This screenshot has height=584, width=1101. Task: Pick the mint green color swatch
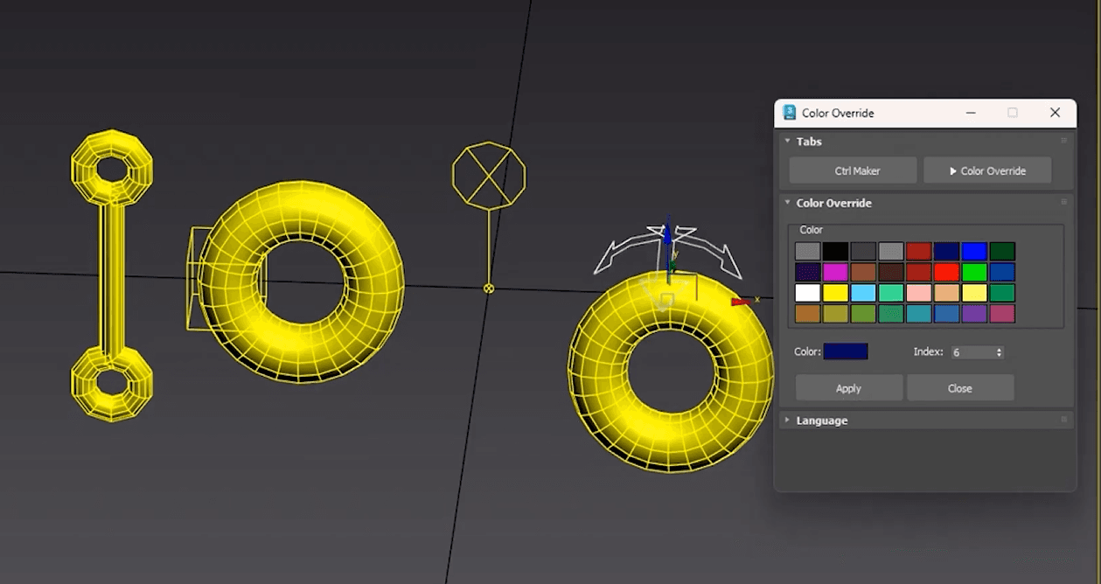click(890, 293)
